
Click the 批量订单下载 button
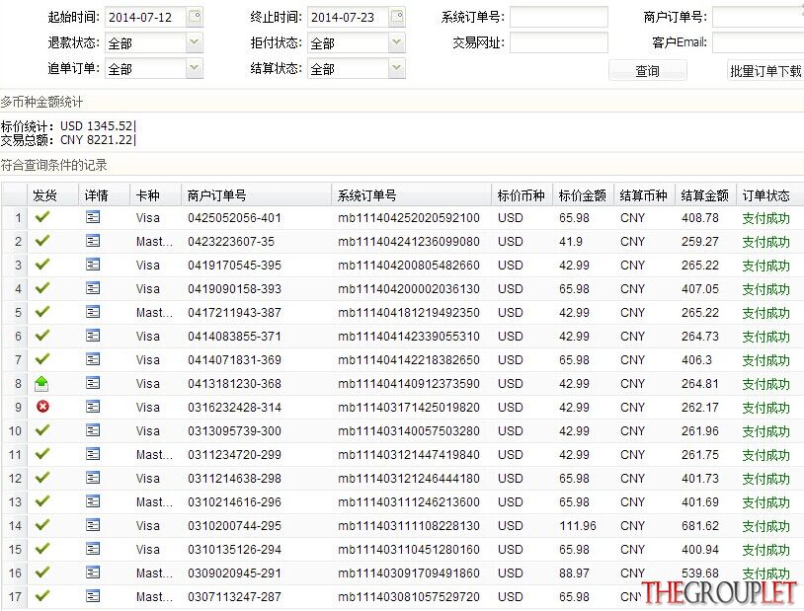tap(765, 71)
